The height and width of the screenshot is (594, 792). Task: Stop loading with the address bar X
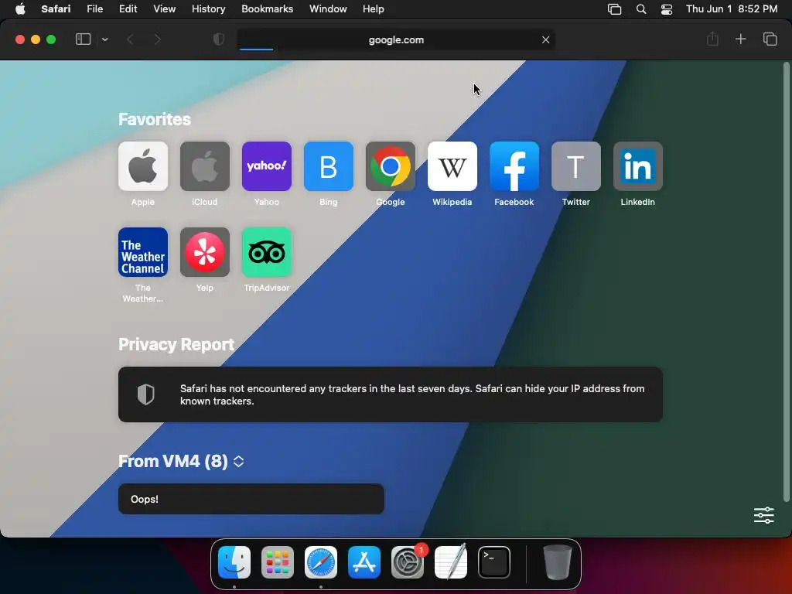pos(545,39)
